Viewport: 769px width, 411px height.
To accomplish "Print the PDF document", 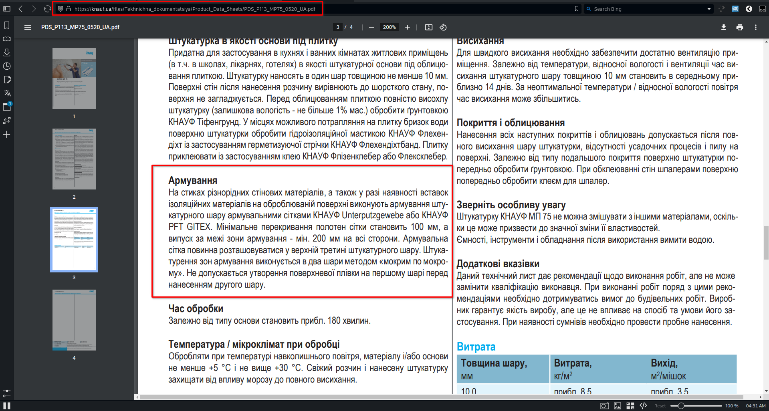I will 740,27.
